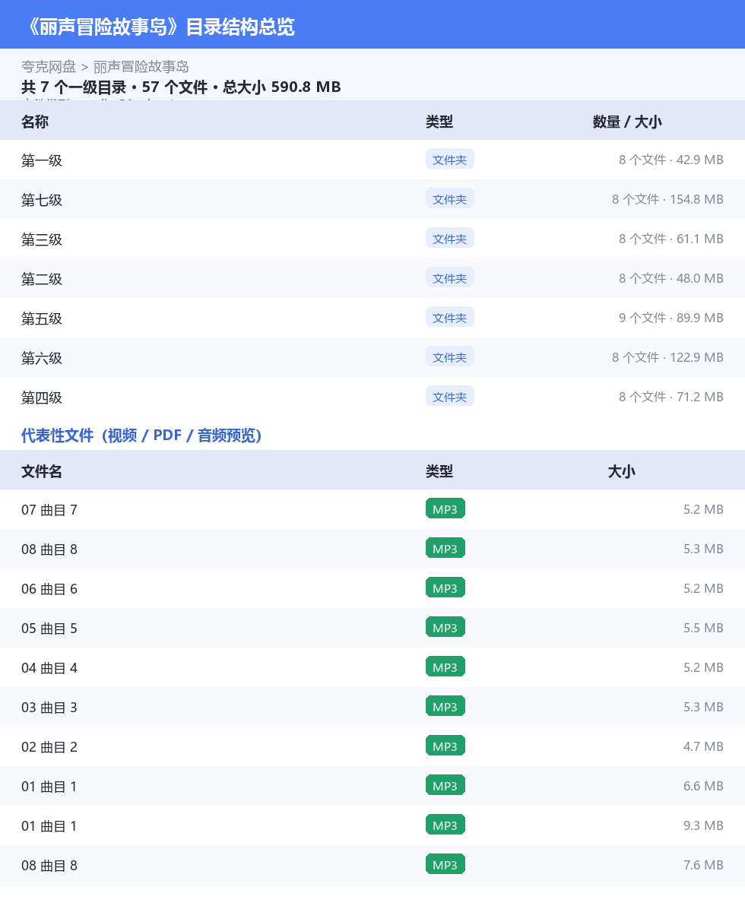
Task: Click the 文件夹 tag in 第六级 row
Action: pos(450,357)
